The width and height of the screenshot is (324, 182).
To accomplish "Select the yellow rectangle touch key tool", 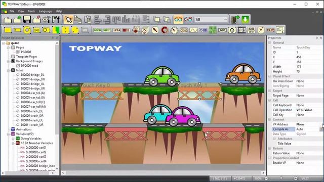I will (8, 30).
